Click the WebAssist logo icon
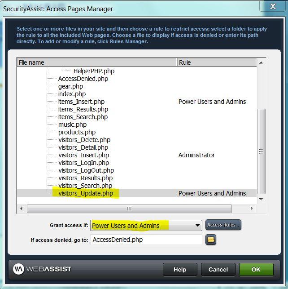Screen dimensions: 288x289 tap(18, 269)
